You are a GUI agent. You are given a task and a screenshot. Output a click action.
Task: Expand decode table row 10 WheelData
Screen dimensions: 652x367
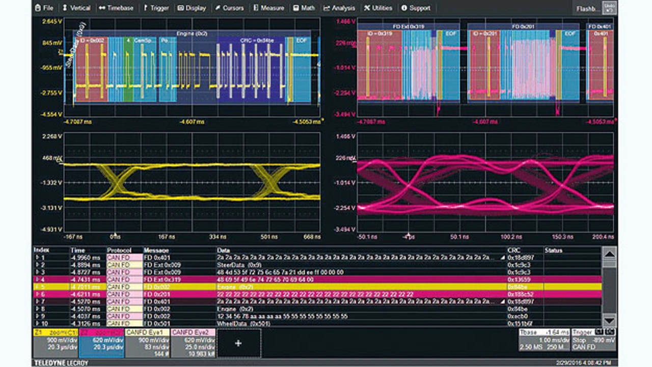37,323
